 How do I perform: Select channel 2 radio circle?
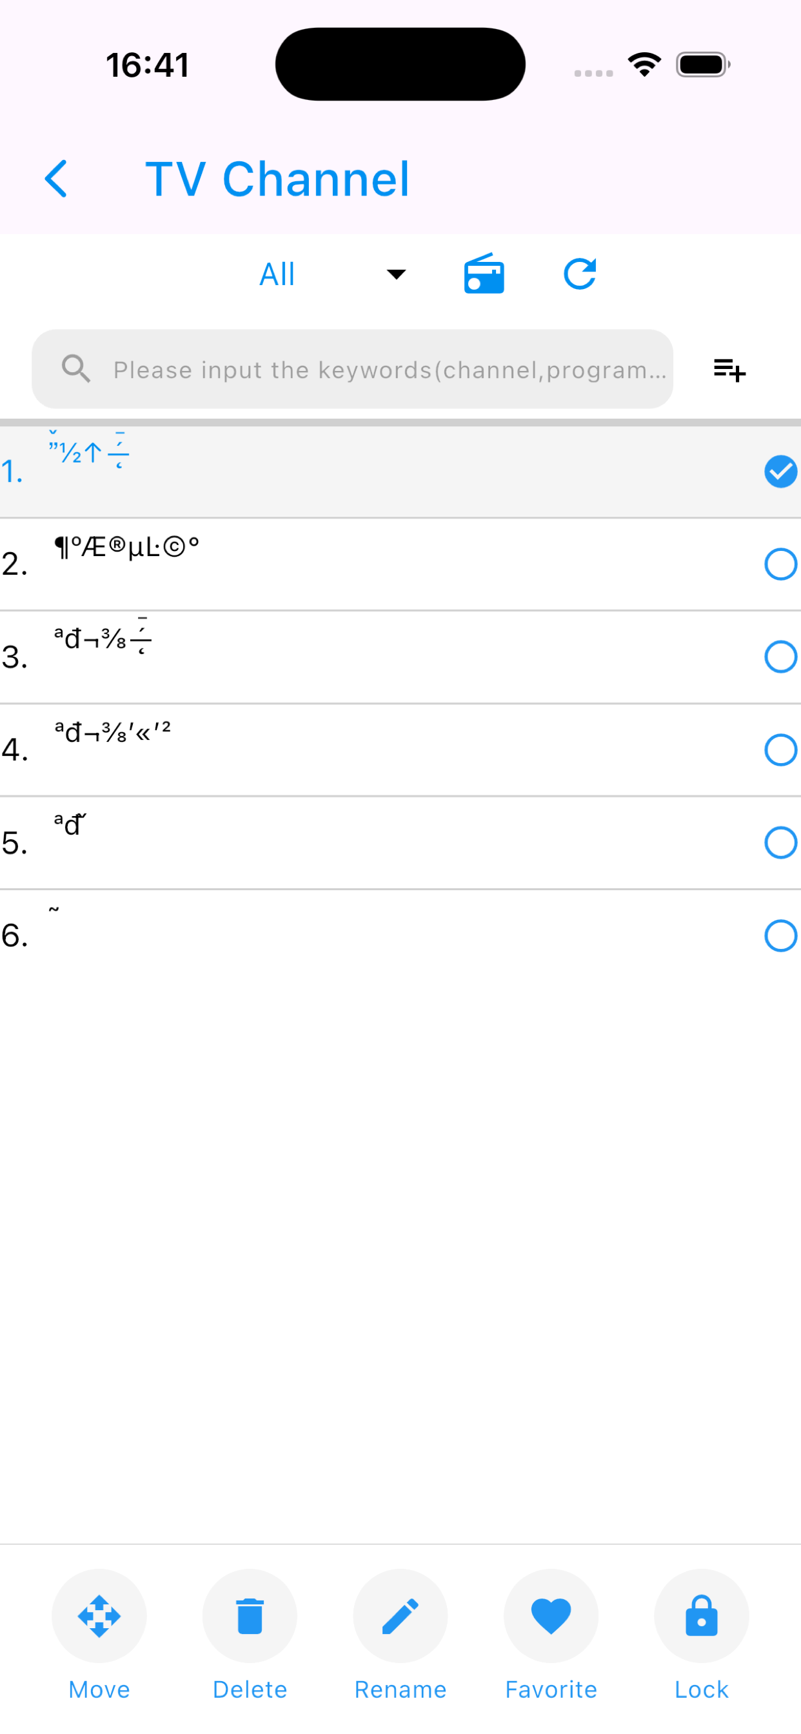coord(781,564)
